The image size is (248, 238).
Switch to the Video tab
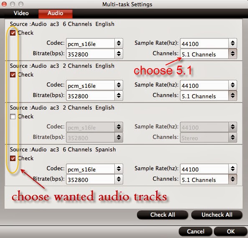pos(21,13)
